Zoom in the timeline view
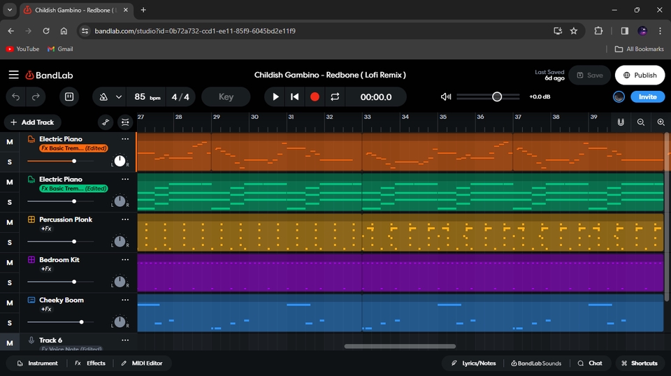The height and width of the screenshot is (376, 671). pos(661,122)
